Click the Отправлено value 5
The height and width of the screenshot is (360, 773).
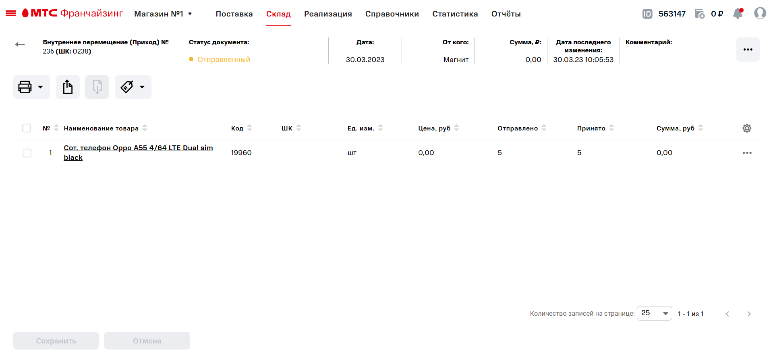500,153
